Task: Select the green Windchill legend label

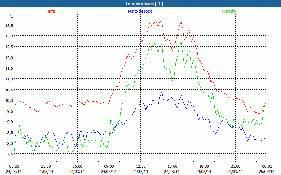Action: click(x=229, y=11)
